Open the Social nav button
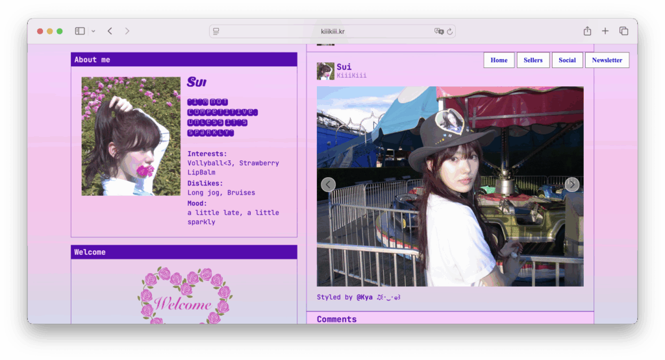Image resolution: width=665 pixels, height=360 pixels. point(567,60)
